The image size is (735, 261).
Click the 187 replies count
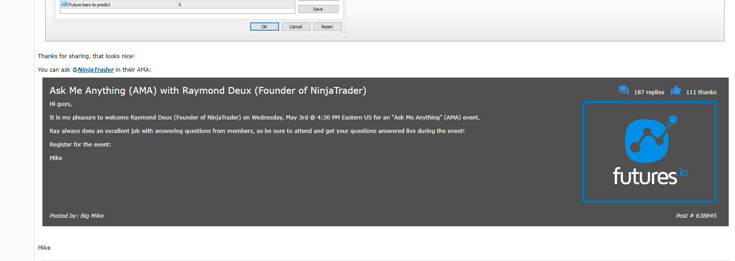649,92
